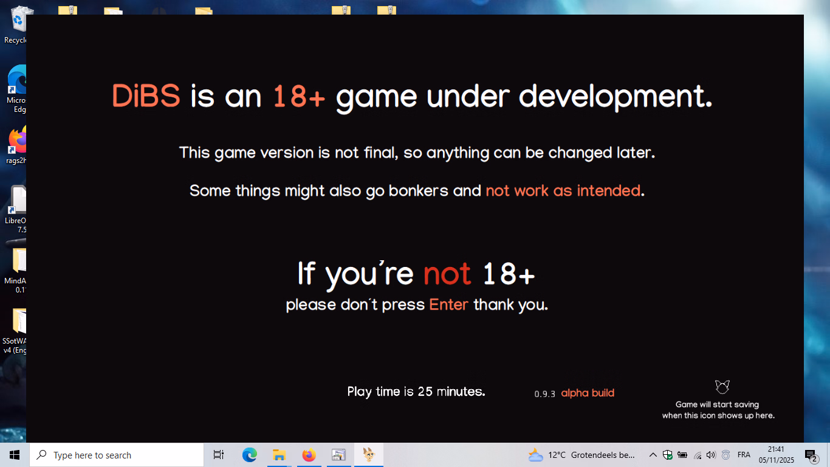Open Task View from the taskbar

point(219,455)
